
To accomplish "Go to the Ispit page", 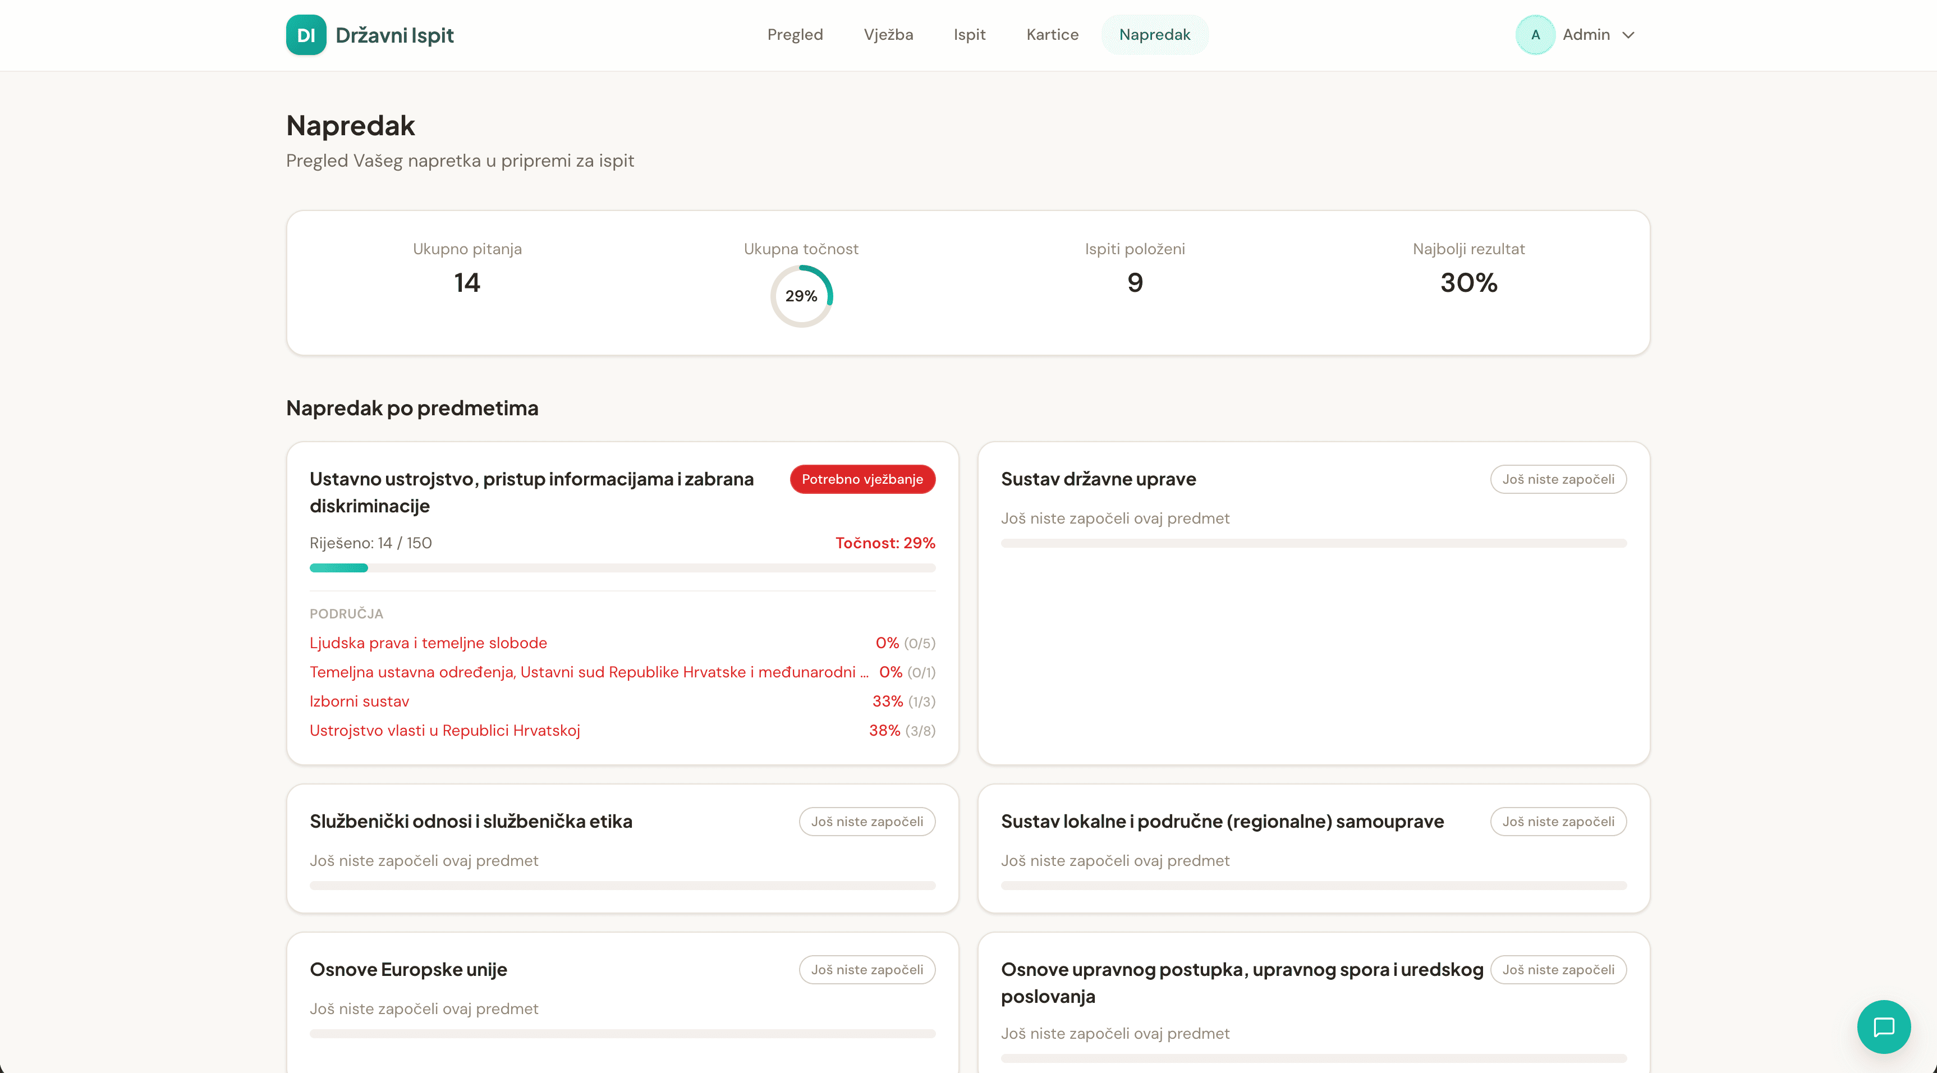I will (969, 35).
